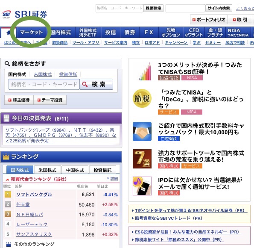This screenshot has width=254, height=248.
Task: Switch ranking to 投資信託 tab
Action: 103,170
